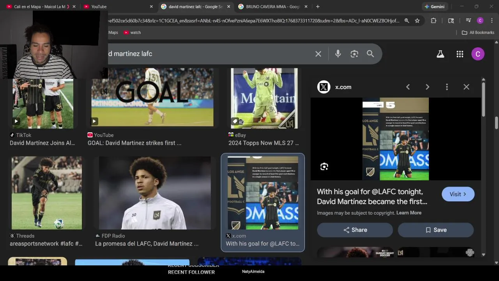Visit the x.com source page

click(x=458, y=194)
